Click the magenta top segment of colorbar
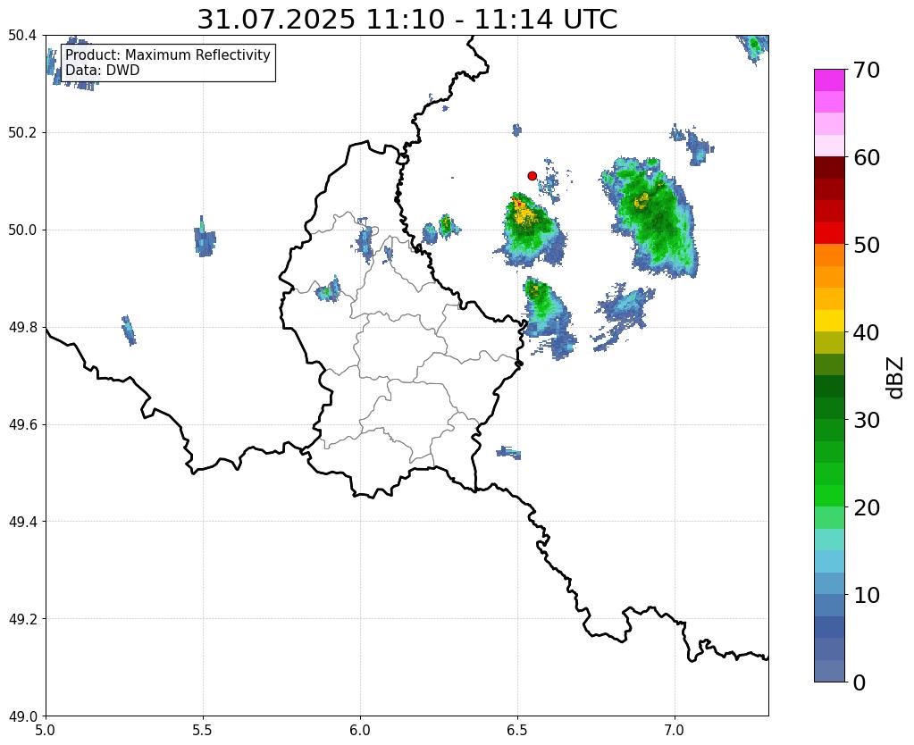914x745 pixels. (x=829, y=80)
